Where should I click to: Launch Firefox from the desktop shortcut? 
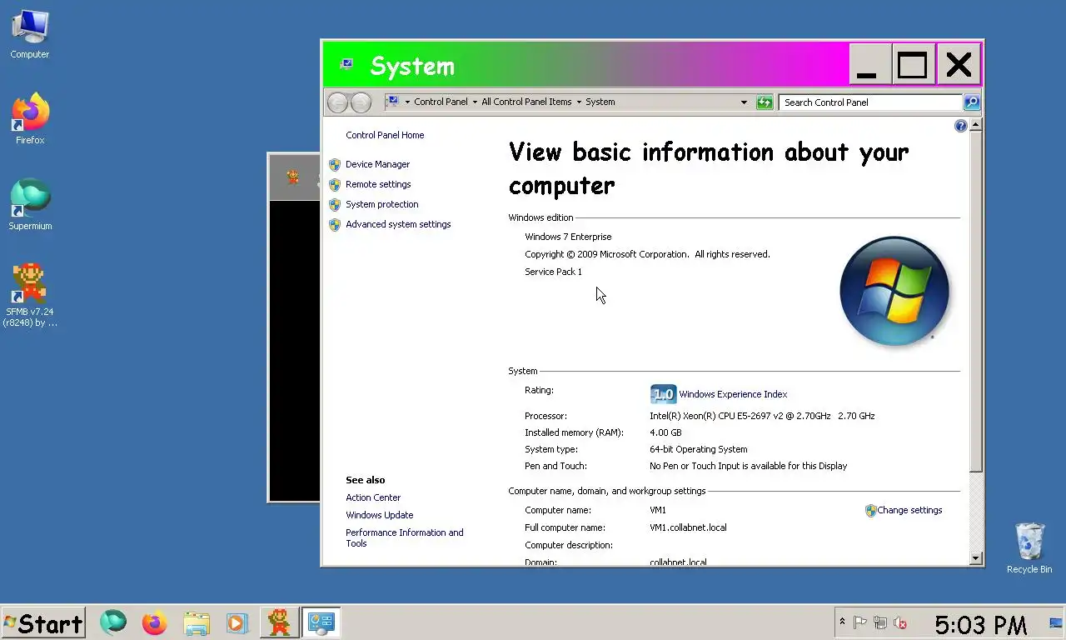coord(30,119)
